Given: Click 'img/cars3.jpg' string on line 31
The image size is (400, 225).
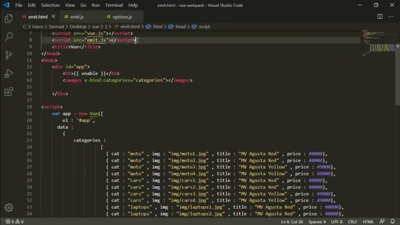Looking at the screenshot, I should tap(188, 194).
